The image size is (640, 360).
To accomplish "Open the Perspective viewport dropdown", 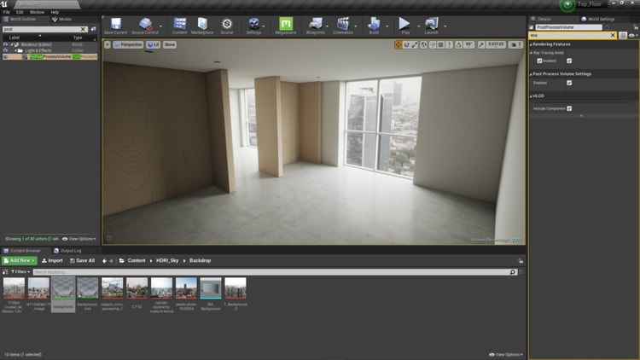I will coord(127,44).
